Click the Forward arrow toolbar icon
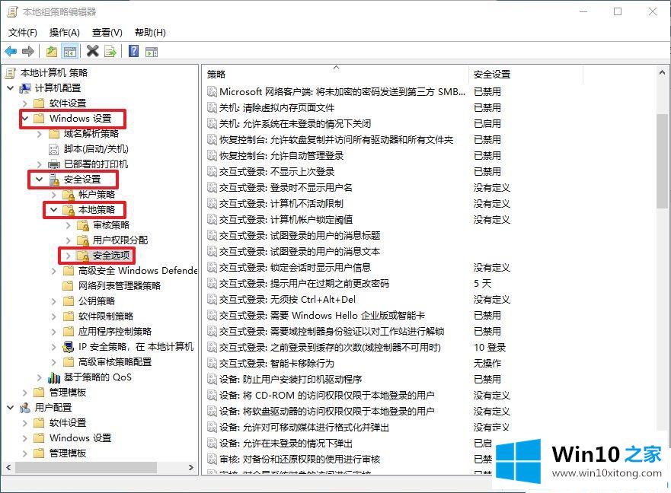This screenshot has width=671, height=493. point(28,52)
